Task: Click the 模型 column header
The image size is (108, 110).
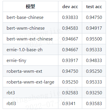Action: click(30, 7)
